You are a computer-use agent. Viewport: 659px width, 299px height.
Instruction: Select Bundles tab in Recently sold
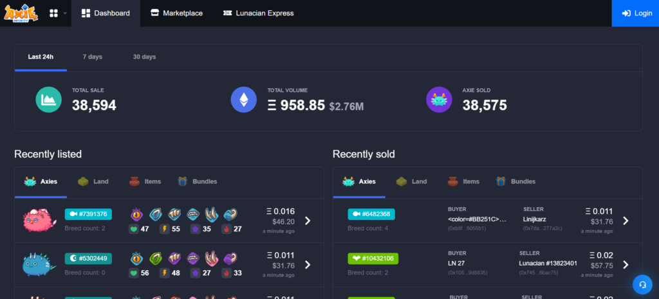515,182
